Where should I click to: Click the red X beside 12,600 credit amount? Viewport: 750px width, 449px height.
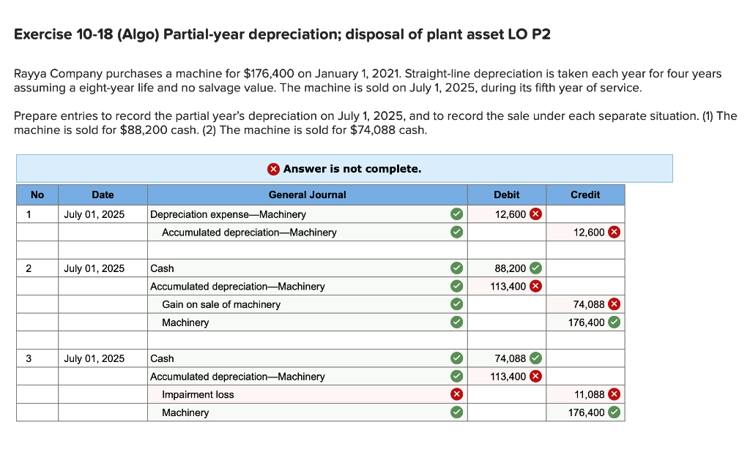click(x=613, y=232)
